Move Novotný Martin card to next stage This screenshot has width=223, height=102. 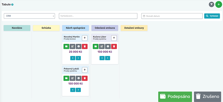point(78,58)
